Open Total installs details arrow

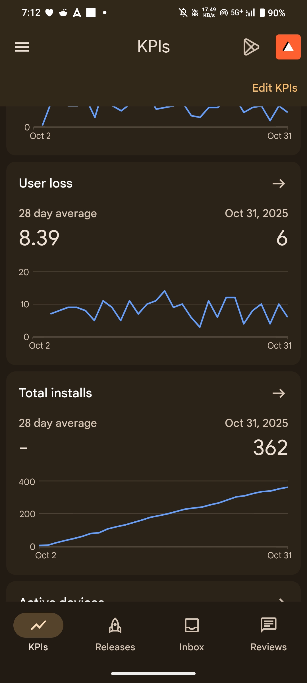click(279, 393)
